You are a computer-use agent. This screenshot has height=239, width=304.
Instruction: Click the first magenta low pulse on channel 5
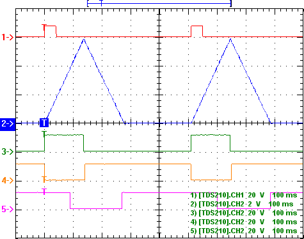96,201
